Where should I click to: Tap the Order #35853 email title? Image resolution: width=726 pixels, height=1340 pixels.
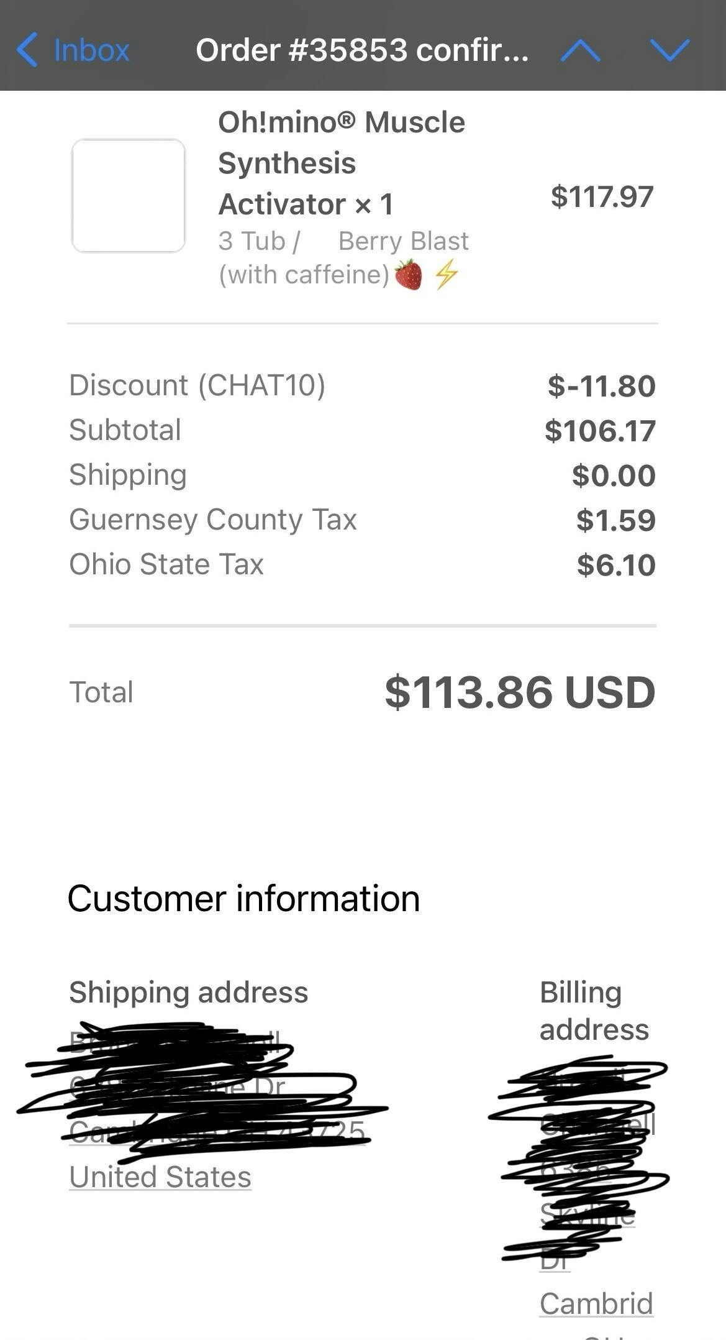click(362, 50)
